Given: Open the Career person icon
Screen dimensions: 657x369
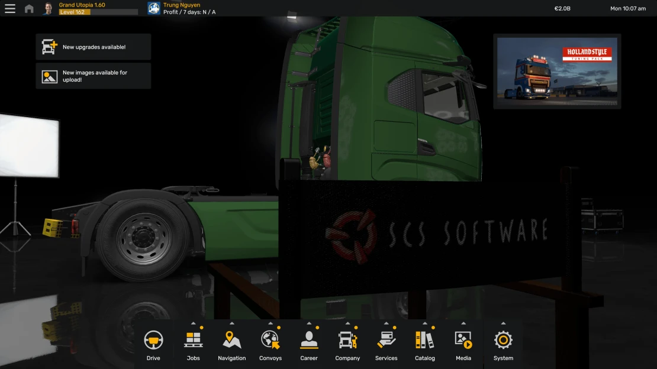Looking at the screenshot, I should click(309, 339).
